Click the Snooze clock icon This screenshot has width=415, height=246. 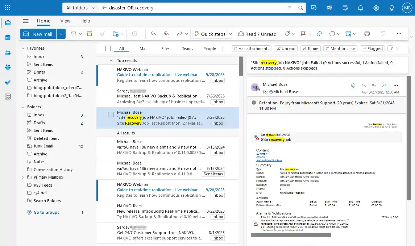tap(332, 34)
